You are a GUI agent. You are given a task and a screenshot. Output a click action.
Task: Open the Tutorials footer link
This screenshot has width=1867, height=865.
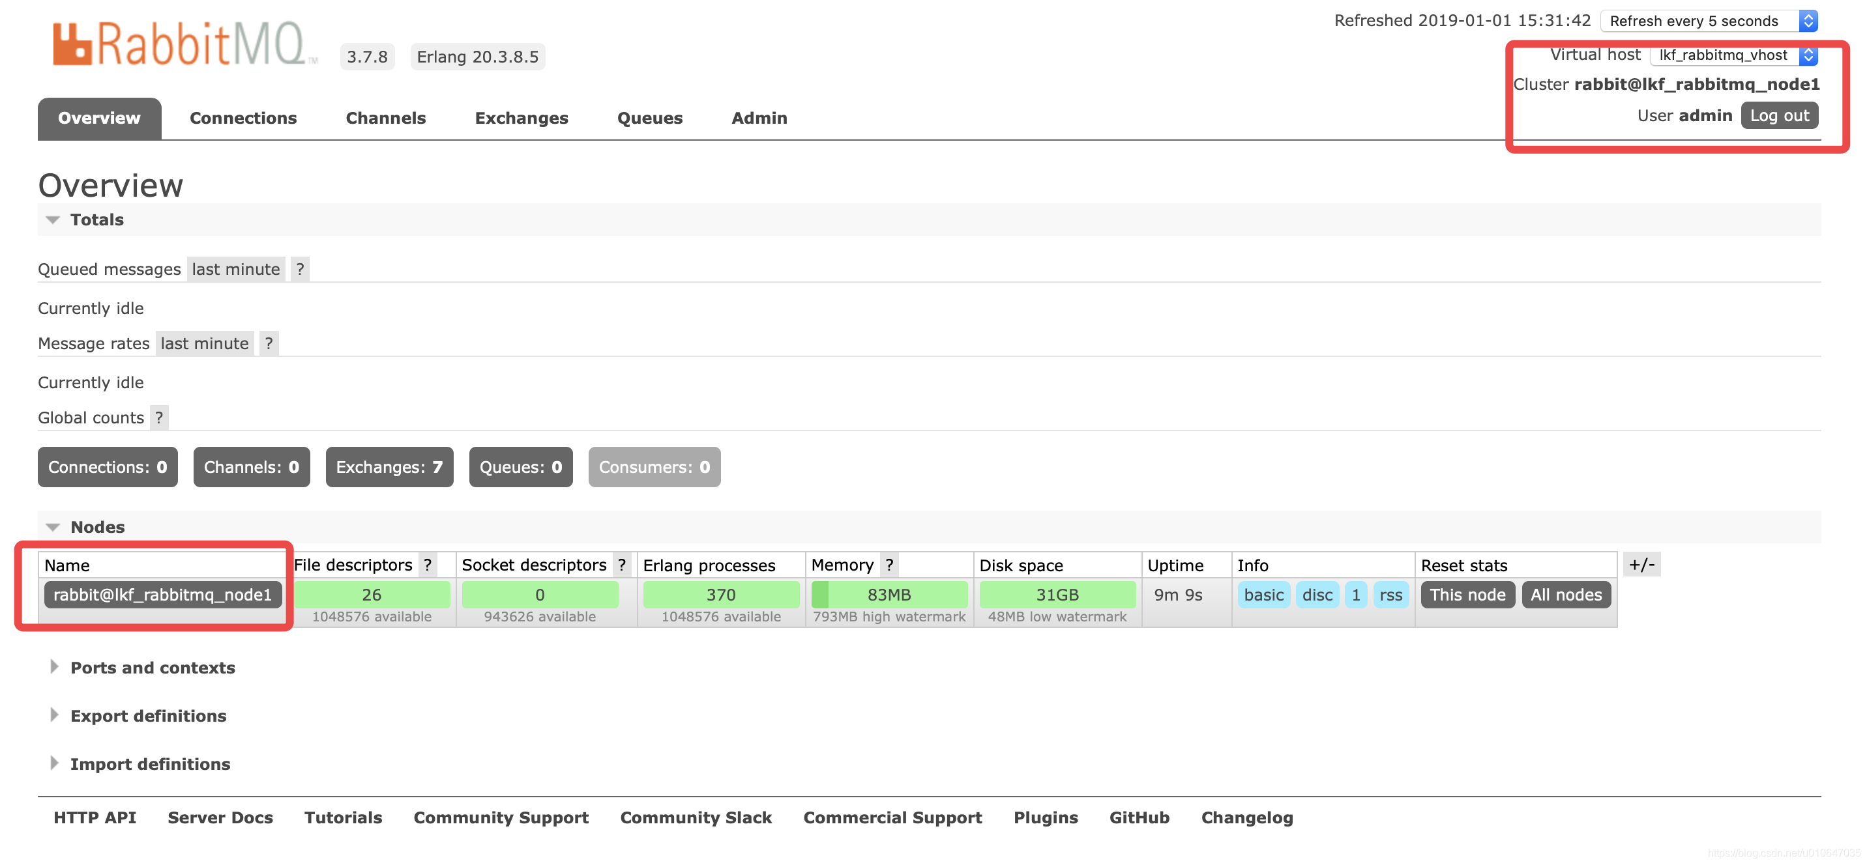pos(343,817)
